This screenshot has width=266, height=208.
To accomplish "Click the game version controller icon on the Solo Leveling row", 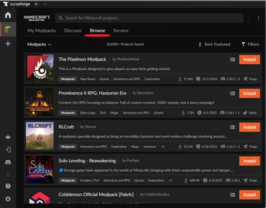I will pos(228,180).
